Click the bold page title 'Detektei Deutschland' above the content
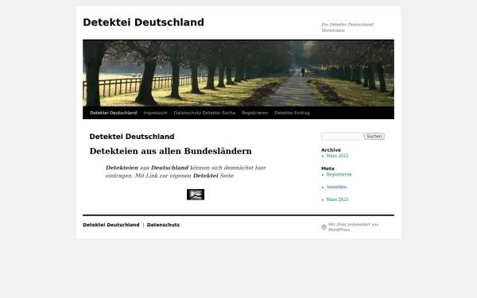Screen dimensions: 477x298 click(x=132, y=137)
